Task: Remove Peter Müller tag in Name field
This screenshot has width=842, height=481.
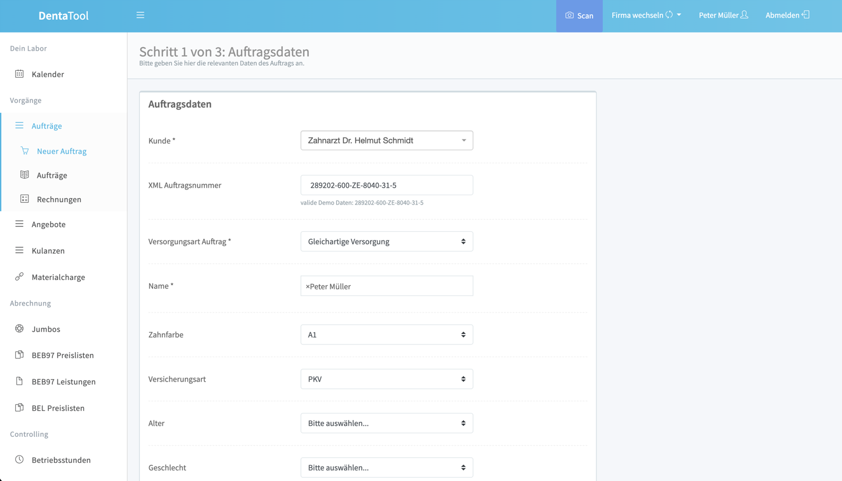Action: (308, 286)
